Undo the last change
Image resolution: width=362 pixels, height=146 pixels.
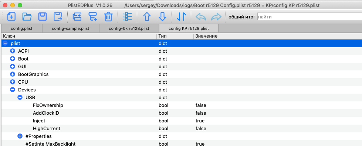point(201,17)
